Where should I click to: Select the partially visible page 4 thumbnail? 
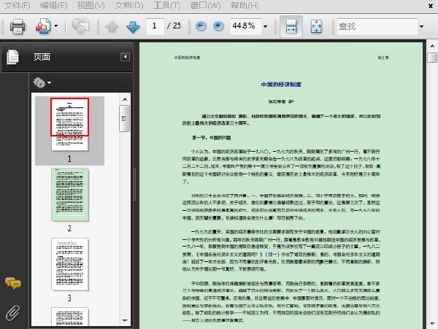(70, 317)
